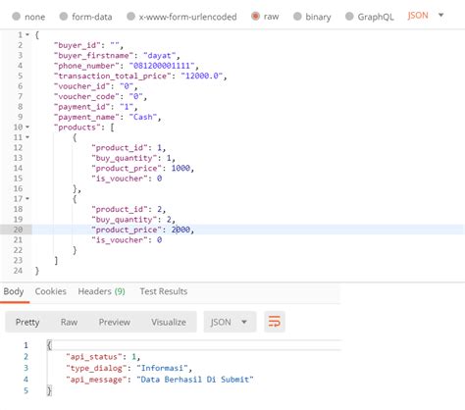Select the Raw response view
The width and height of the screenshot is (465, 410).
(69, 322)
